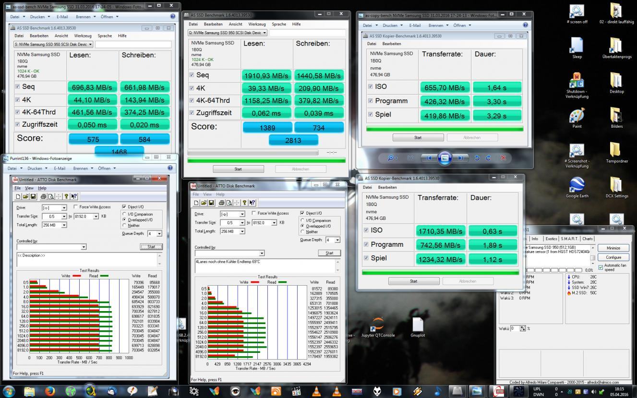Click New file icon in right ATTO window

click(x=197, y=203)
